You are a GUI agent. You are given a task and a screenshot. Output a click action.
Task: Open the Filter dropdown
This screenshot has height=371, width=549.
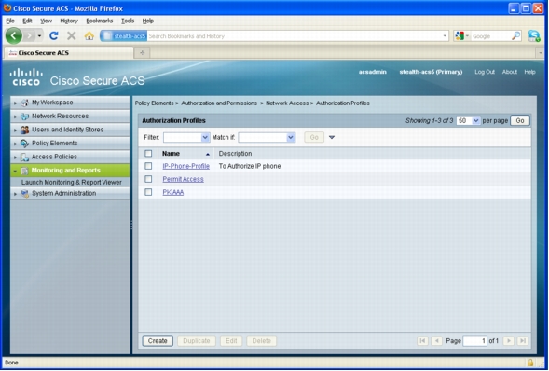click(x=186, y=138)
